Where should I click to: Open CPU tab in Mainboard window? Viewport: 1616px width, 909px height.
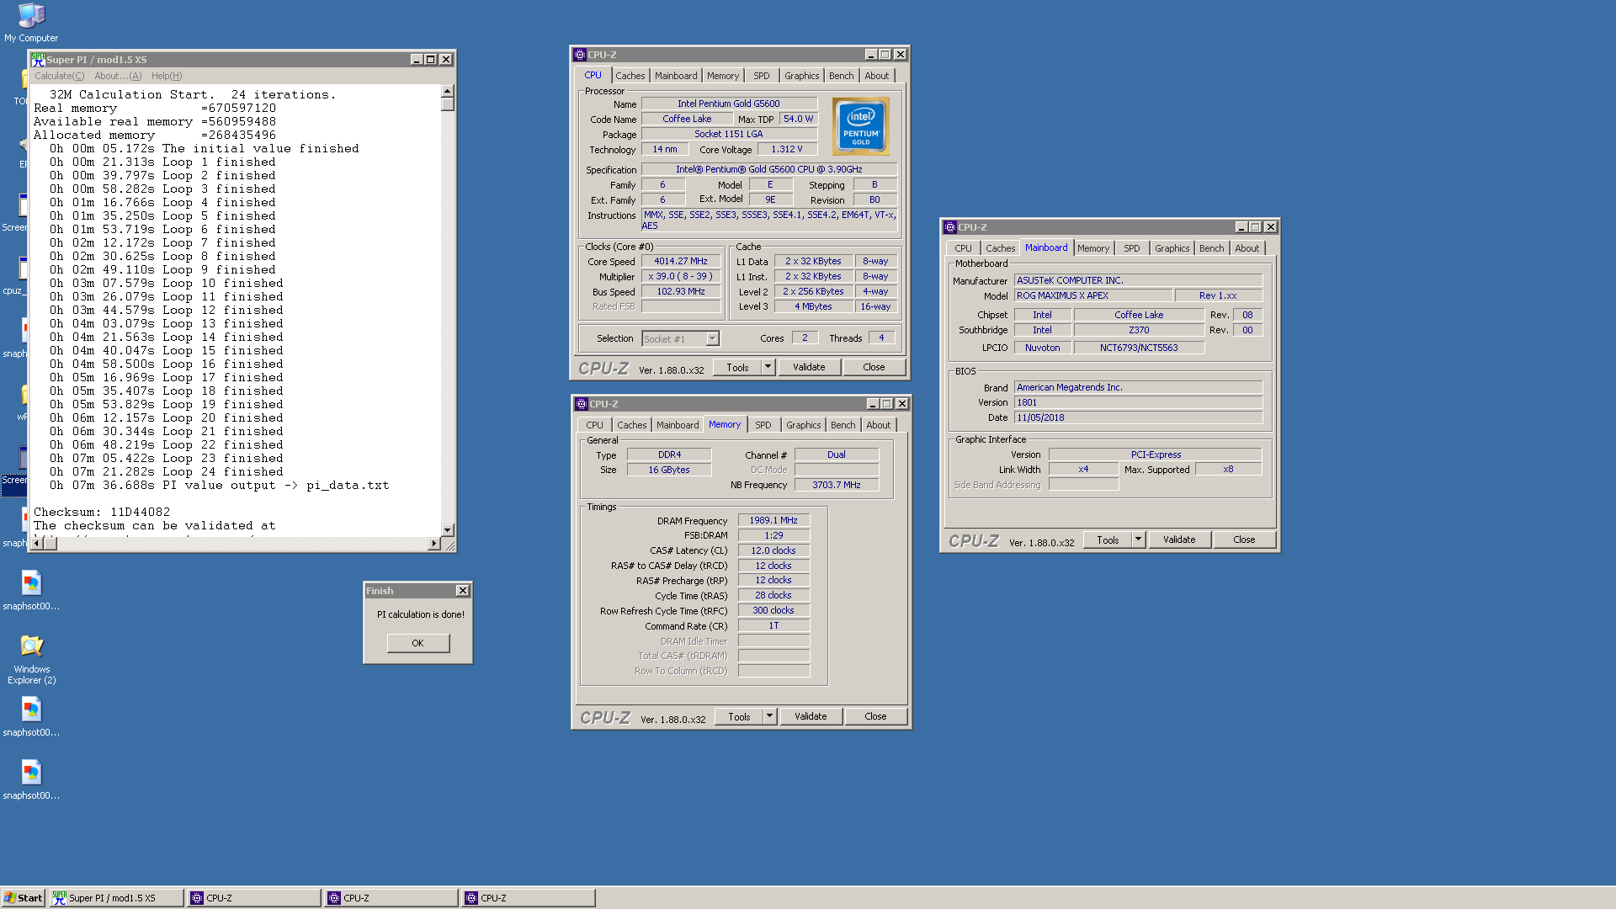[964, 248]
